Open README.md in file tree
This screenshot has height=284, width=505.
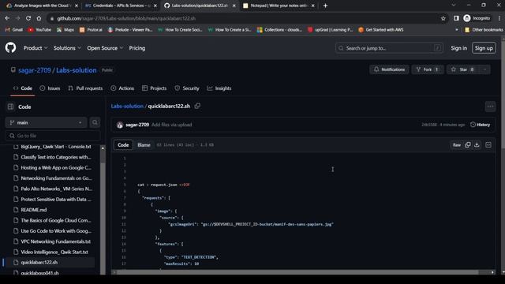[33, 210]
